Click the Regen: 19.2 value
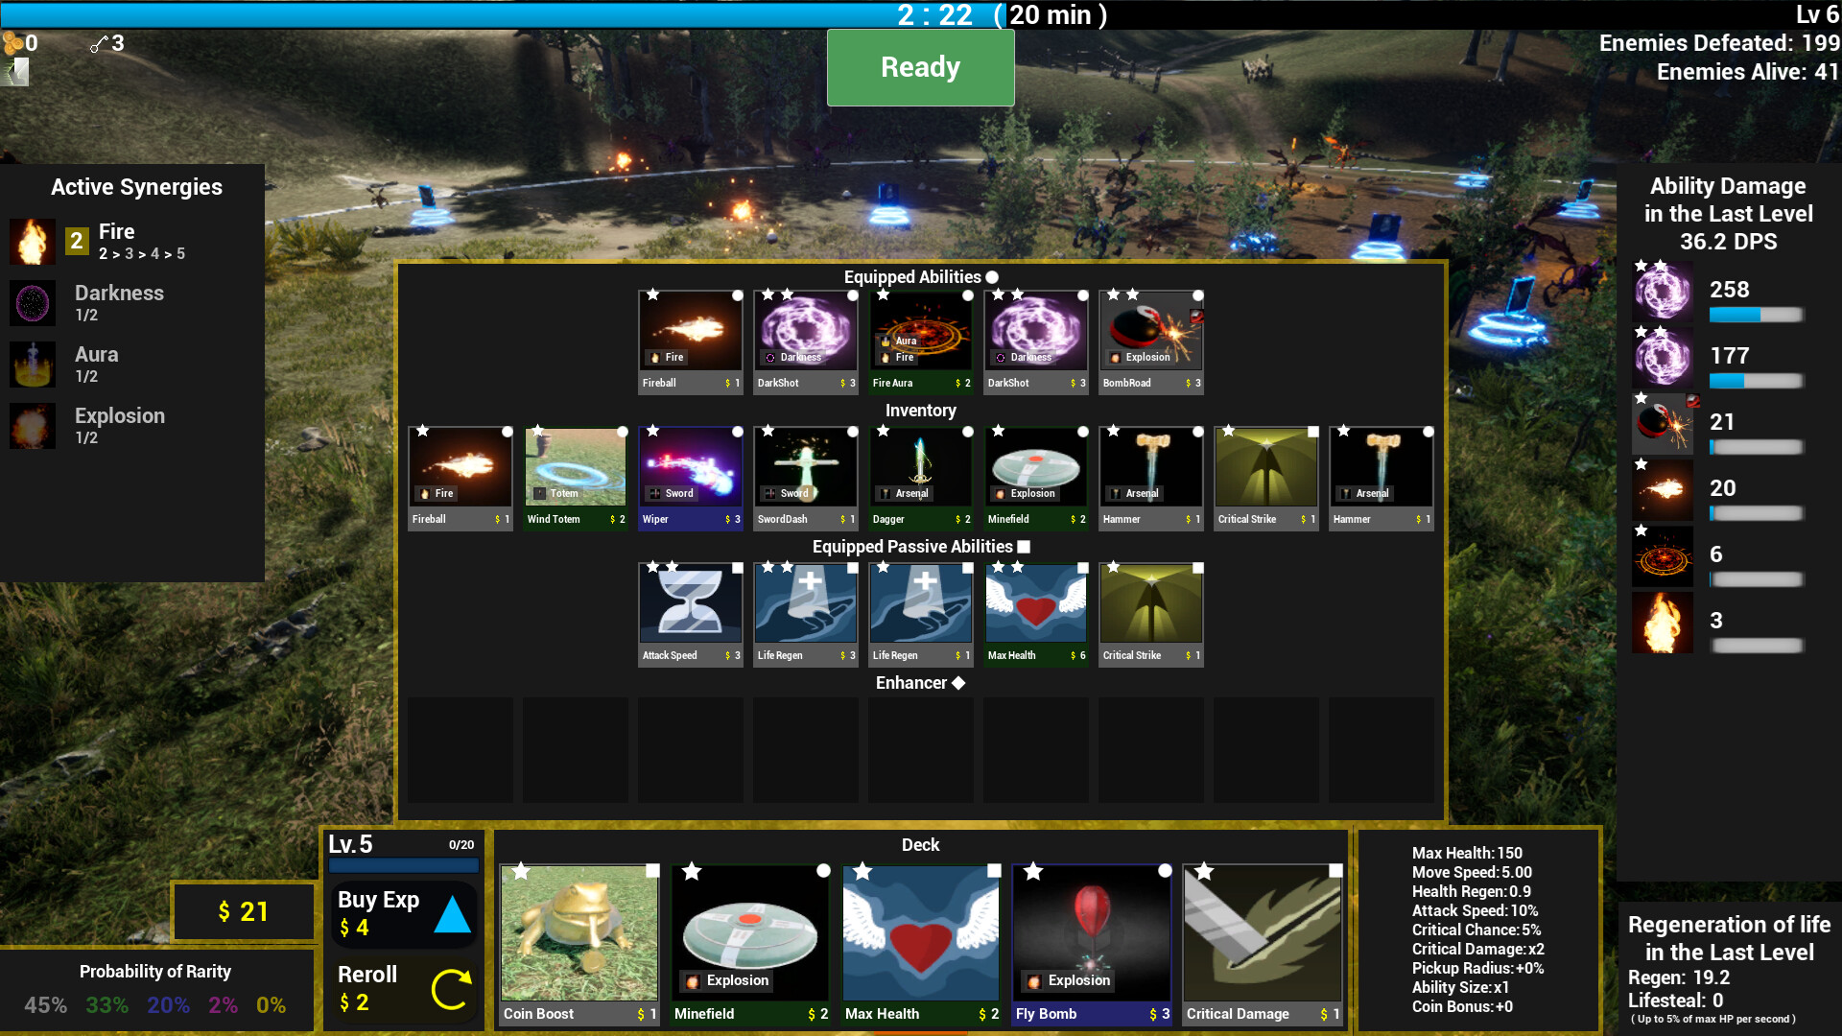The height and width of the screenshot is (1036, 1842). point(1678,977)
